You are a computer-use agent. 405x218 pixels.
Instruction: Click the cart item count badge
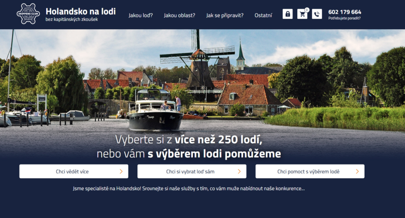click(307, 10)
